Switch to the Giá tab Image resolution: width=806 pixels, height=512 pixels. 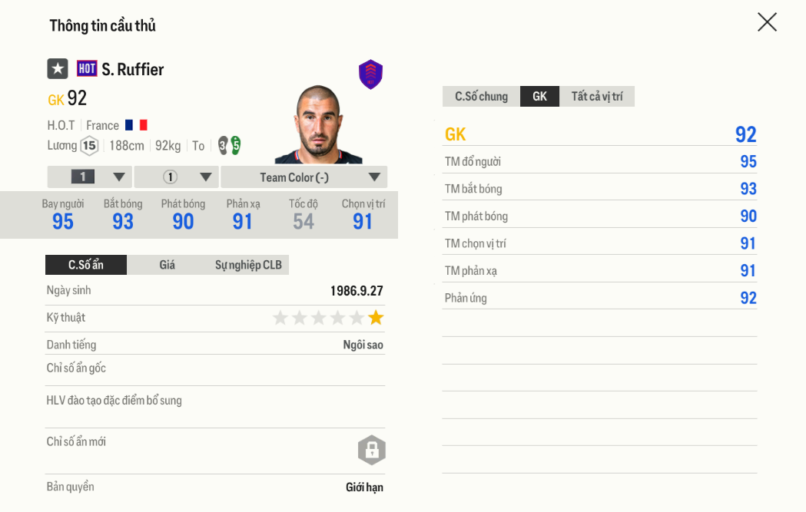click(x=167, y=265)
